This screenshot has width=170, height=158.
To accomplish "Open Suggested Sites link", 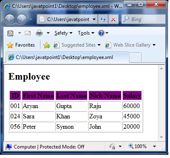I will pos(77,45).
